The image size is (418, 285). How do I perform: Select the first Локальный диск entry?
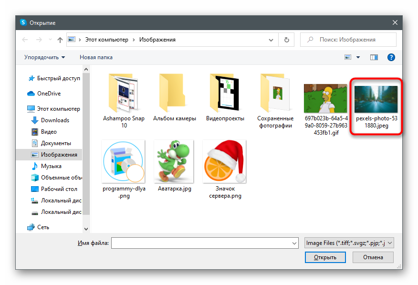click(56, 201)
